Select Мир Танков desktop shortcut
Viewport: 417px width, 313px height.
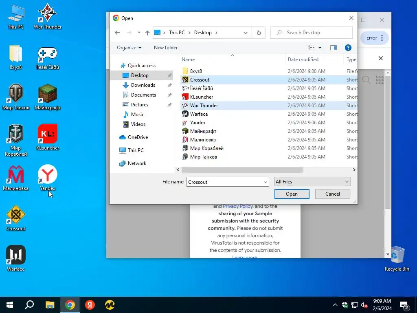click(x=16, y=97)
